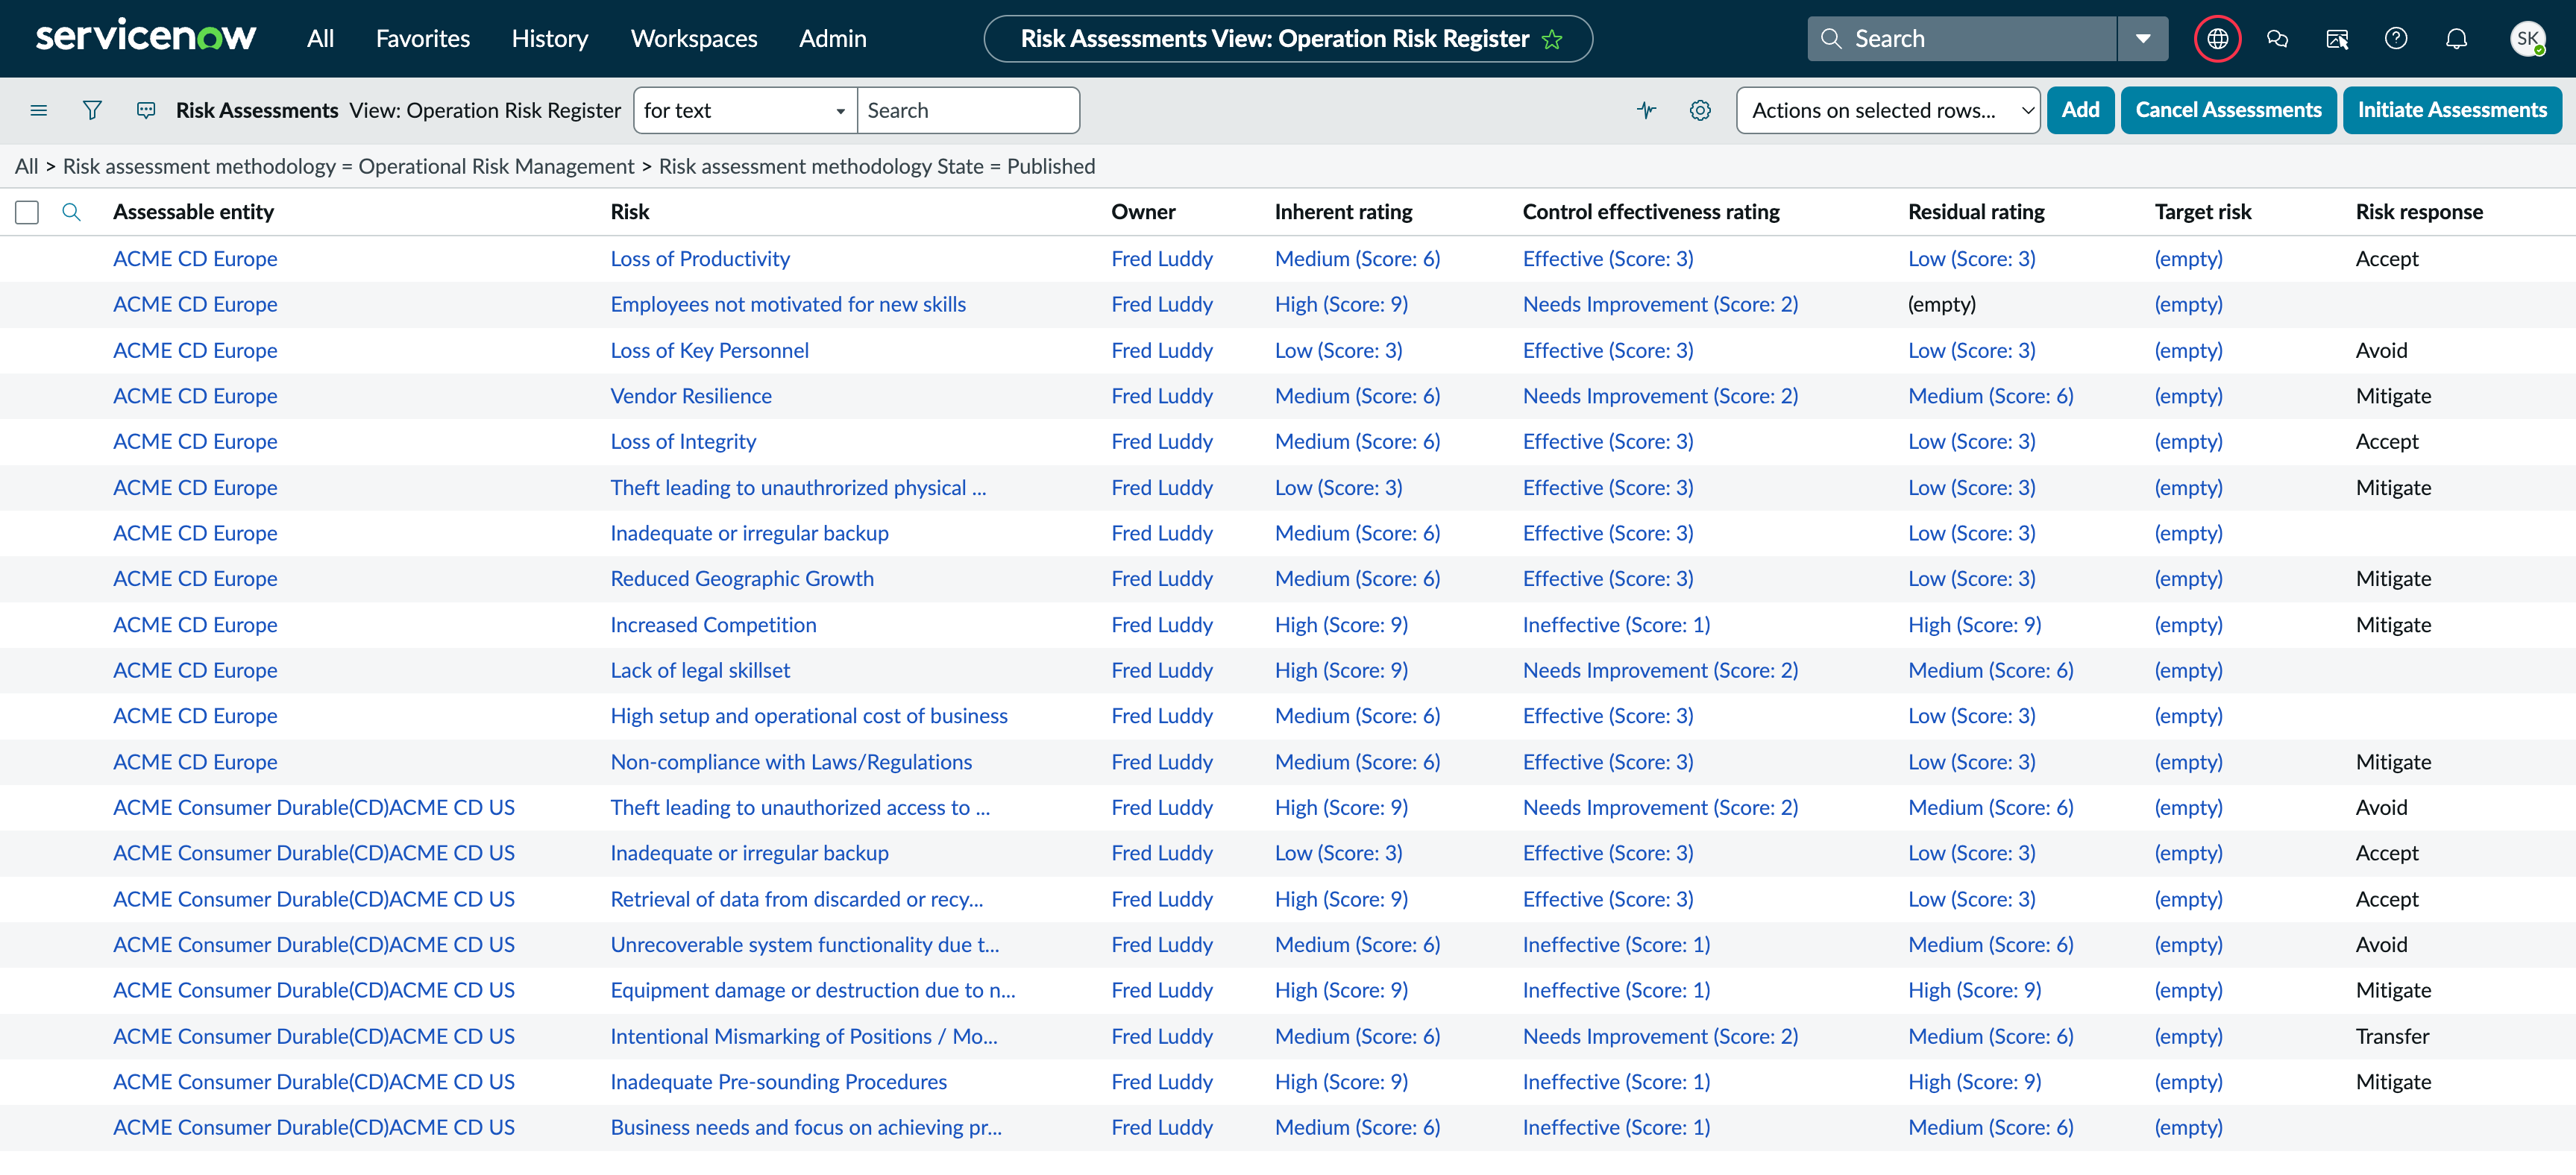The height and width of the screenshot is (1175, 2576).
Task: Sort by the Risk column header
Action: [x=630, y=211]
